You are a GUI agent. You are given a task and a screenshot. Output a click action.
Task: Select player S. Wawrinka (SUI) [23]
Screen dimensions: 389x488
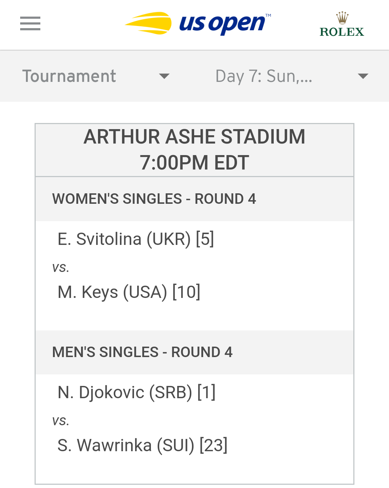pyautogui.click(x=142, y=445)
